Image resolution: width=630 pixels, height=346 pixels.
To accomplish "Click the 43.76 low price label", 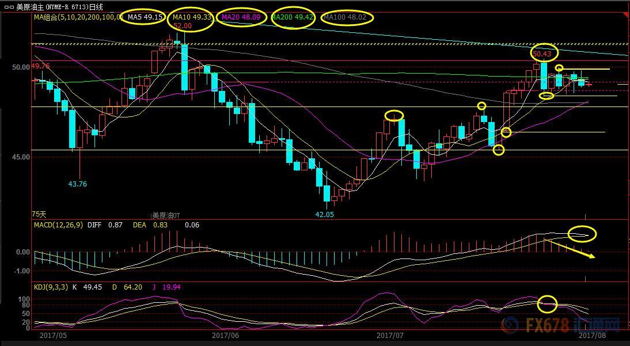I will [x=78, y=184].
